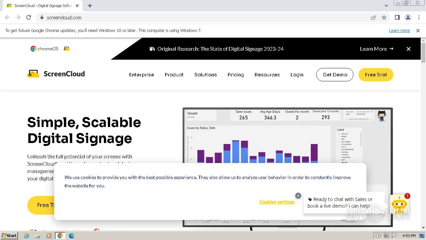
Task: Click the ScreenCloud logo in the header
Action: coord(56,74)
